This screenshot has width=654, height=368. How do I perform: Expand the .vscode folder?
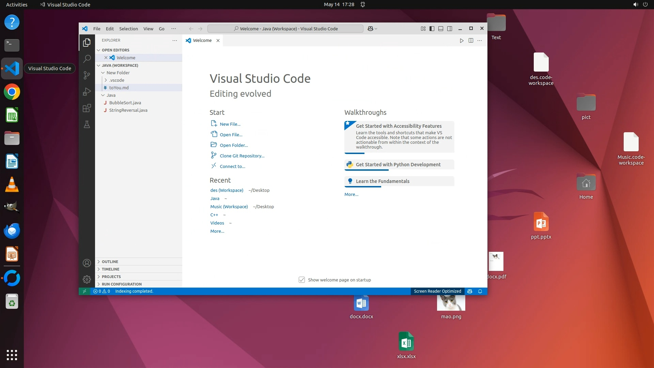point(116,80)
